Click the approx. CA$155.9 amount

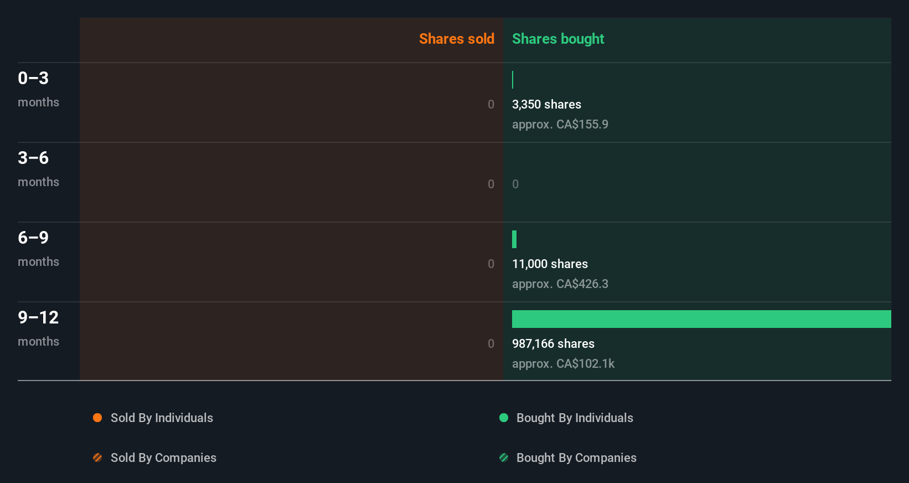[560, 124]
